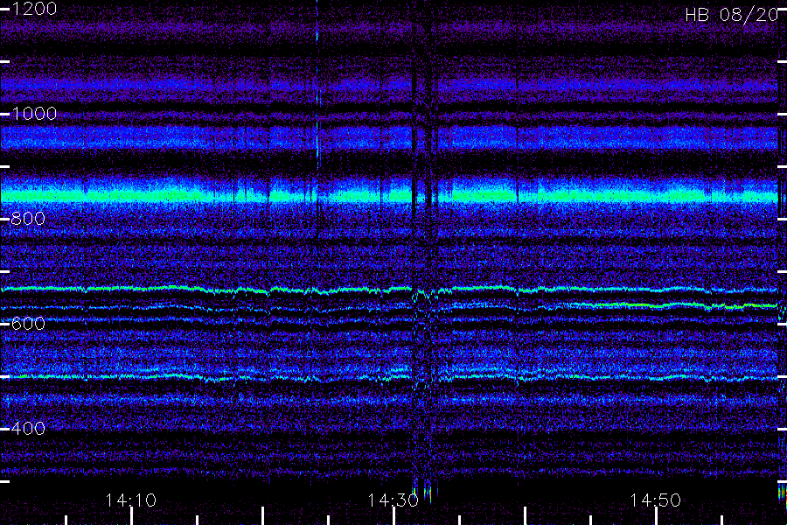The width and height of the screenshot is (787, 525).
Task: Click the 400 frequency axis label
Action: pos(28,429)
